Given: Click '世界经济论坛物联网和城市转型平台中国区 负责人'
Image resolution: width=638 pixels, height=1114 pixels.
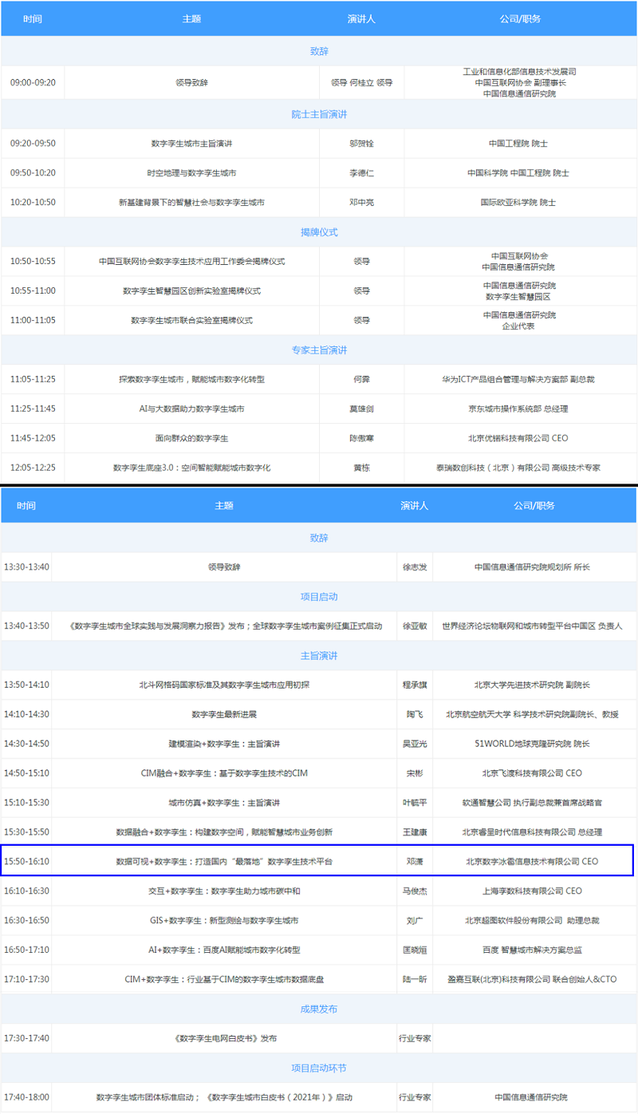Looking at the screenshot, I should [x=534, y=626].
